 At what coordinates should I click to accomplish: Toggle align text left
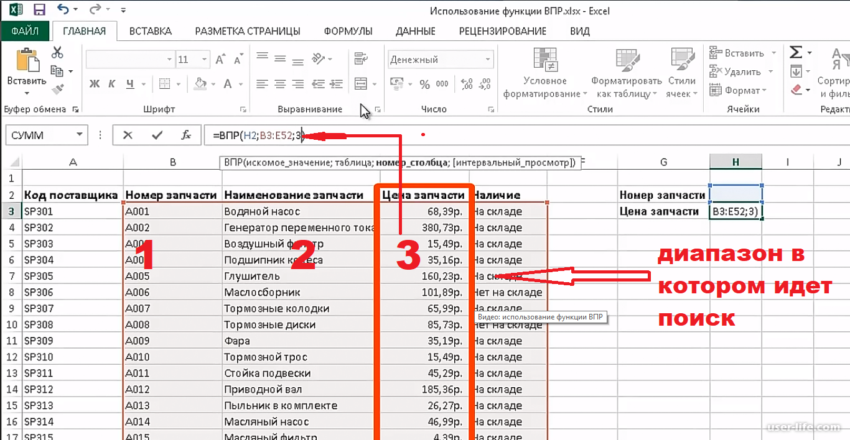[262, 84]
